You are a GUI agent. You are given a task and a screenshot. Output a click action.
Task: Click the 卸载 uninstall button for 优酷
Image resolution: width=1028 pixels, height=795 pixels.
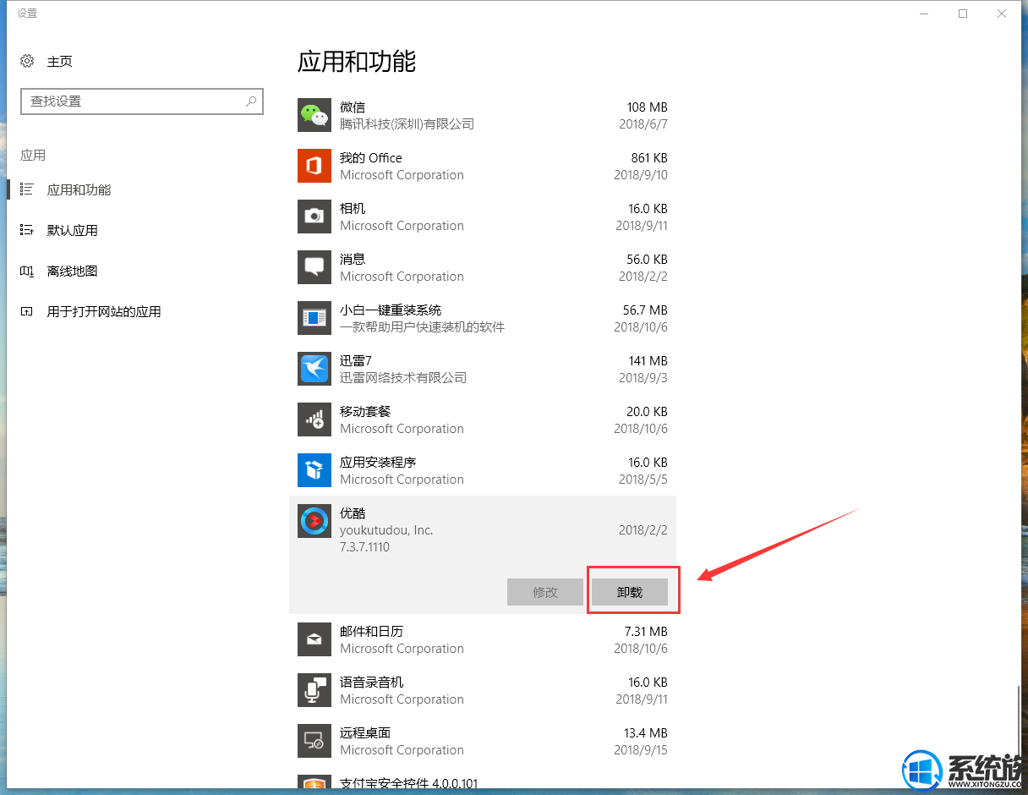click(x=630, y=592)
